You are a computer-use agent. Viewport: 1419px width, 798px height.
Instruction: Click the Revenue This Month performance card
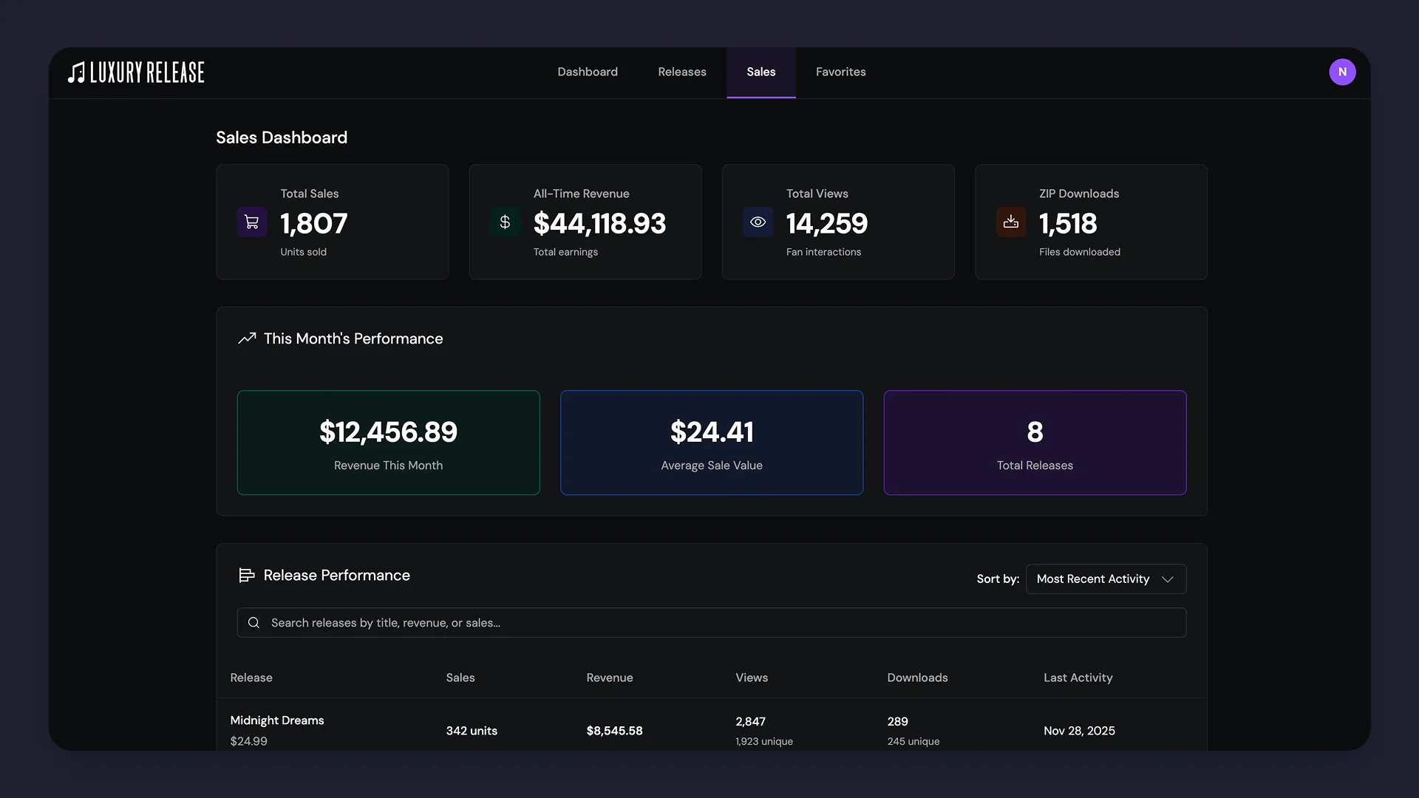[388, 443]
